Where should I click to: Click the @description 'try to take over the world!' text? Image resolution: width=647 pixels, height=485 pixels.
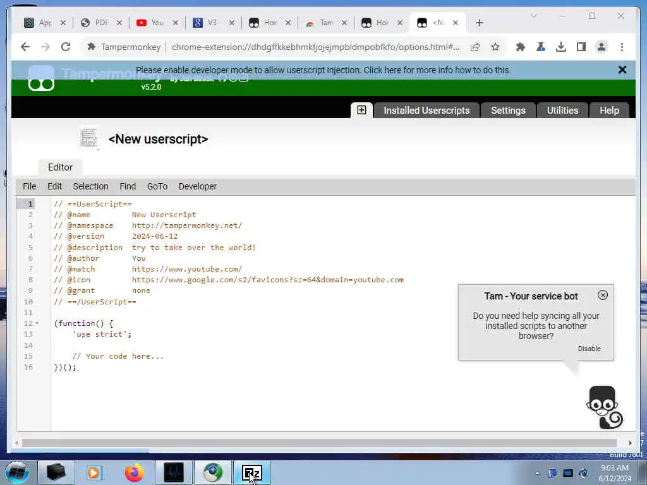(194, 248)
